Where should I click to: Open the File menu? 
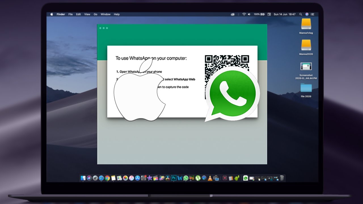tap(70, 14)
